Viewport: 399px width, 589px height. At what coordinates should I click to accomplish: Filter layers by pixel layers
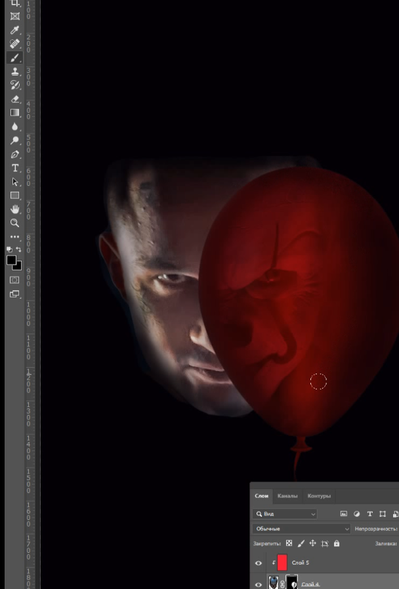[x=344, y=514]
